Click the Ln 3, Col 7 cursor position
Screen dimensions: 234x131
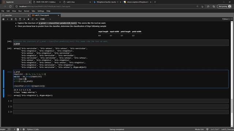coord(215,130)
